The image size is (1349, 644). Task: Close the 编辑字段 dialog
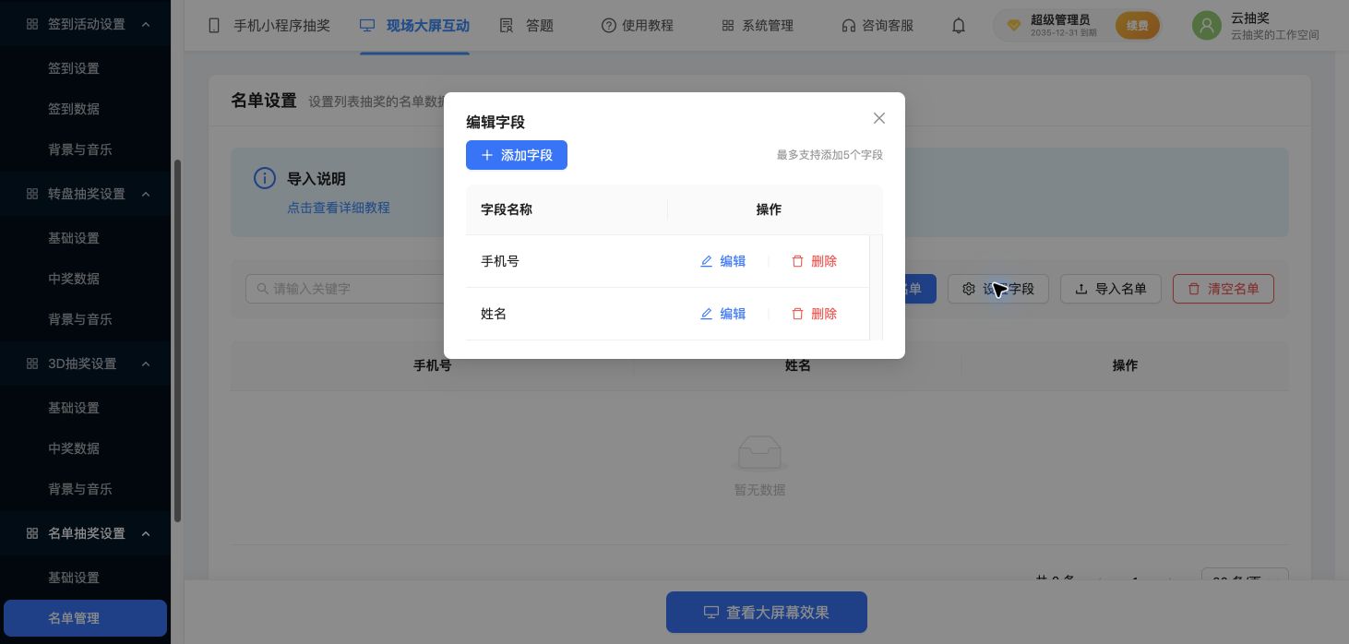click(x=879, y=118)
